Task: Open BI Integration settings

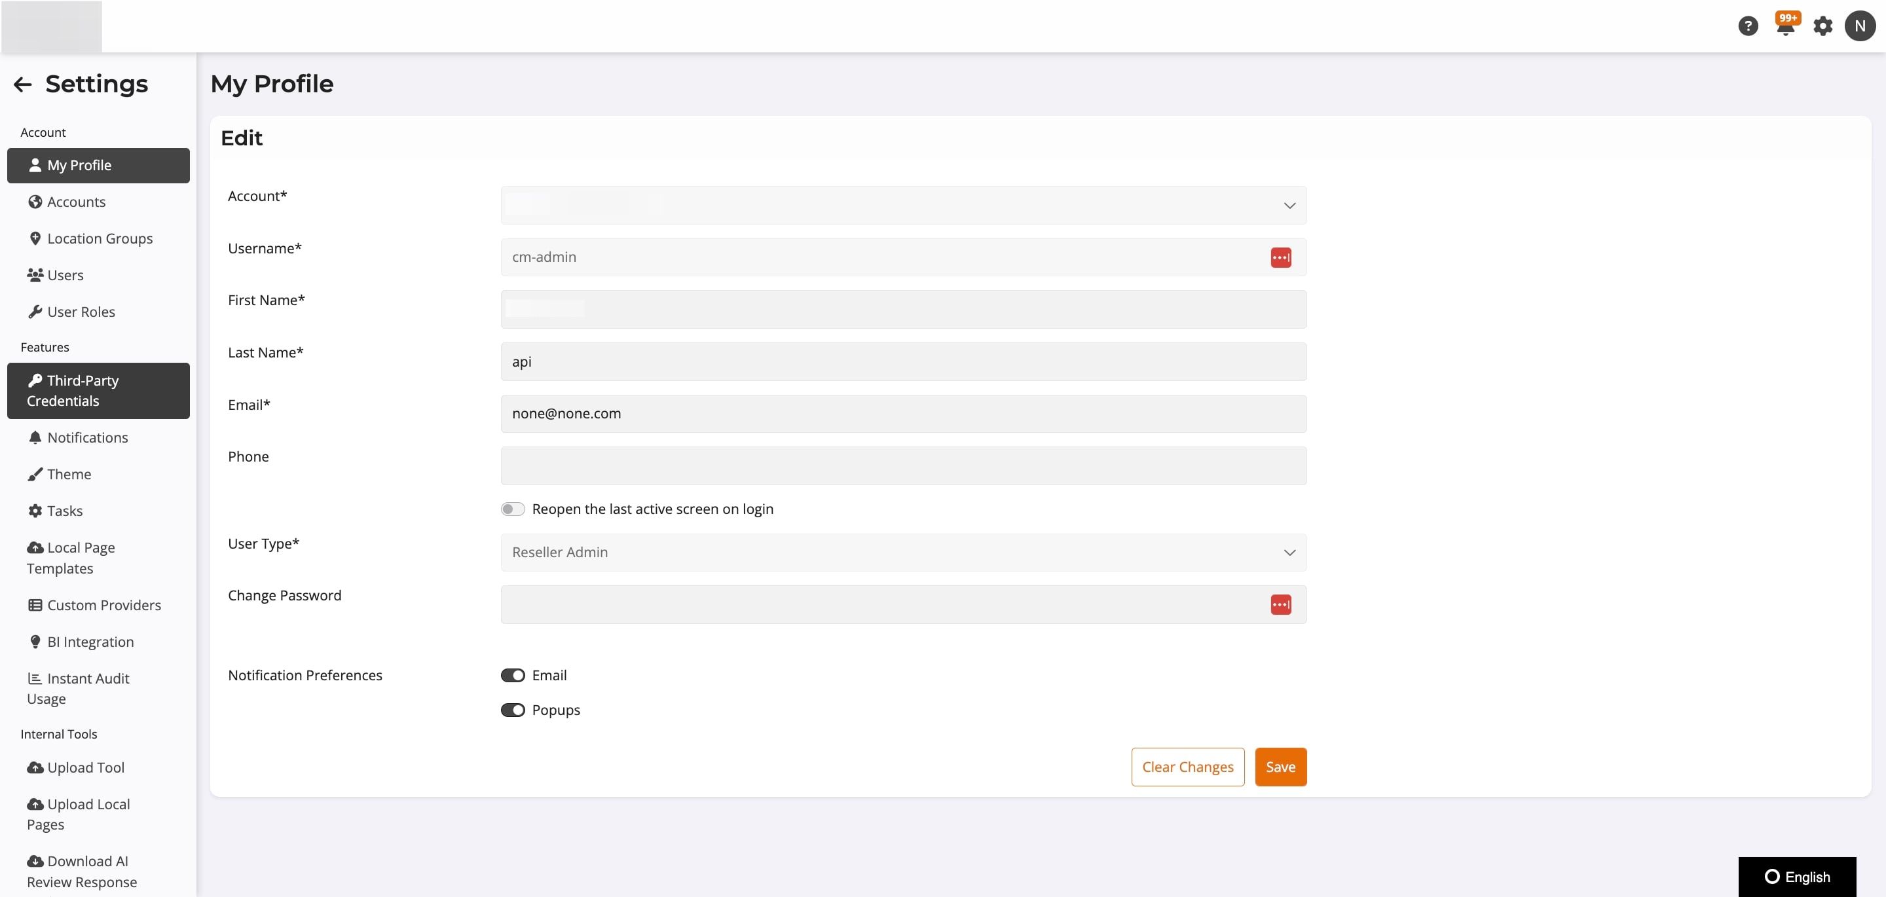Action: pos(90,642)
